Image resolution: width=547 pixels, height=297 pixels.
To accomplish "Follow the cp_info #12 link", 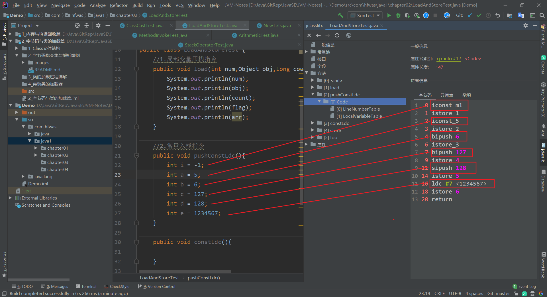I will (449, 58).
